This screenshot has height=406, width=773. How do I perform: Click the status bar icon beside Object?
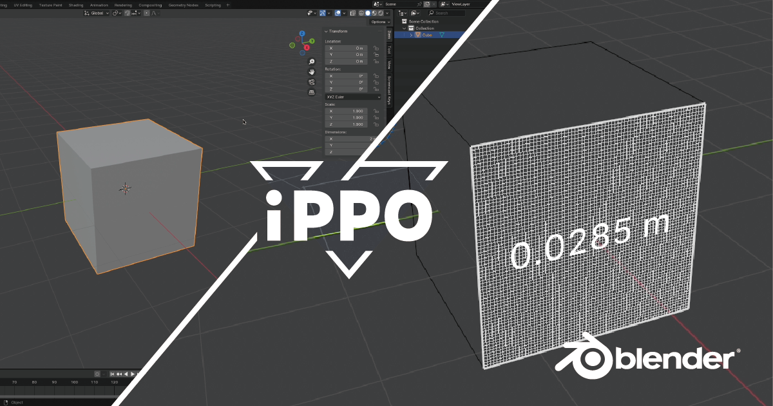tap(6, 402)
